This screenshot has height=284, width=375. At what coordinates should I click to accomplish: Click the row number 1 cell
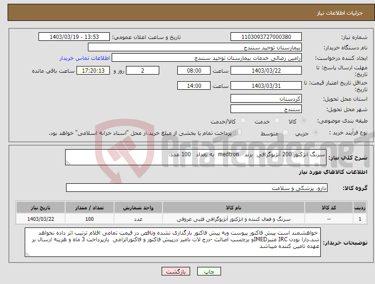tap(360, 219)
